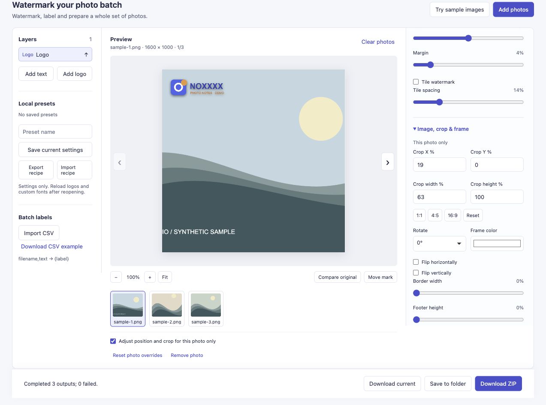Select the Logo layer in Layers list
Screen dimensions: 546x405
[55, 54]
